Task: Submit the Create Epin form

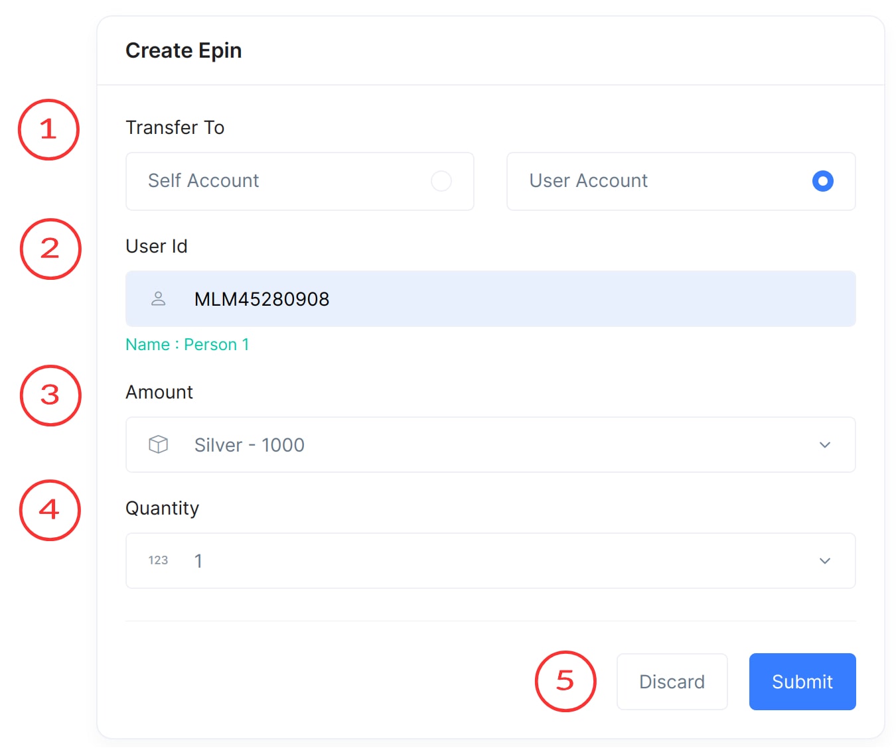Action: (802, 682)
